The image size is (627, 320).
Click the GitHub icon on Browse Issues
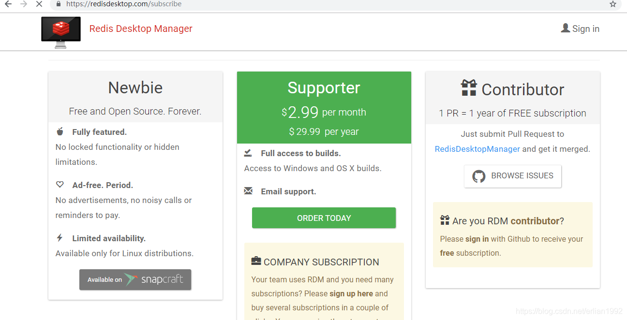pyautogui.click(x=479, y=176)
